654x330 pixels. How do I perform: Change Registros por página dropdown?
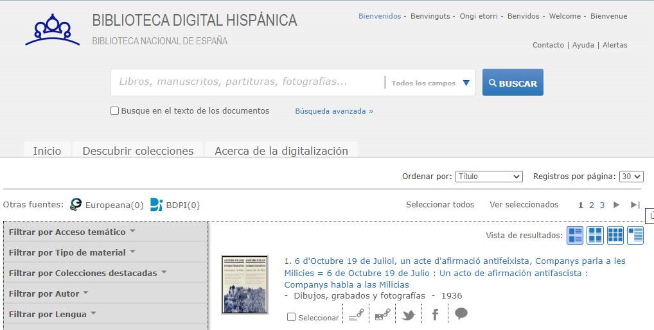click(x=631, y=177)
